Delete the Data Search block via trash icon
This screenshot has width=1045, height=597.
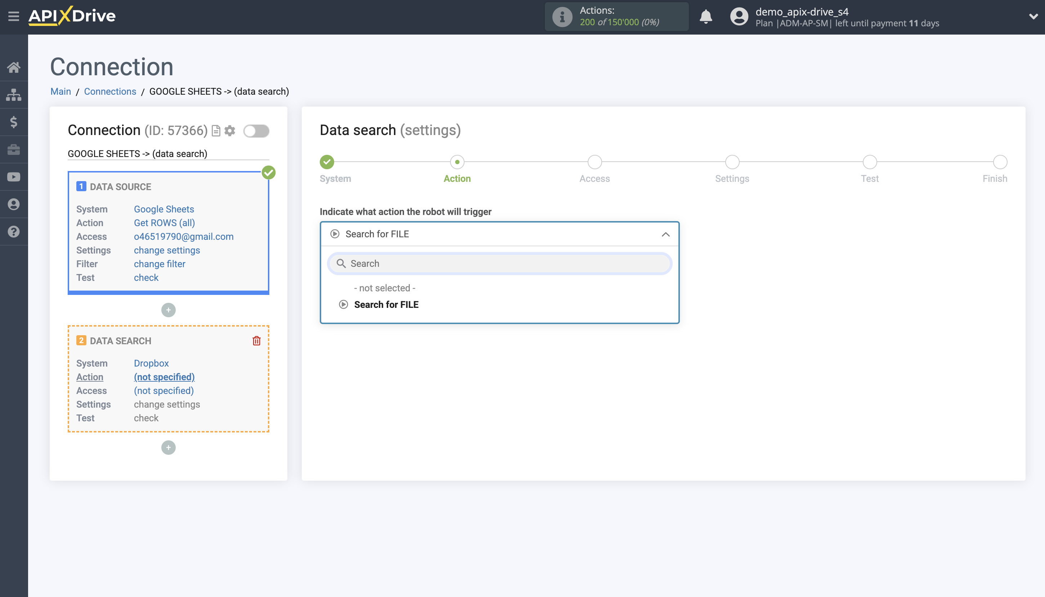point(257,340)
